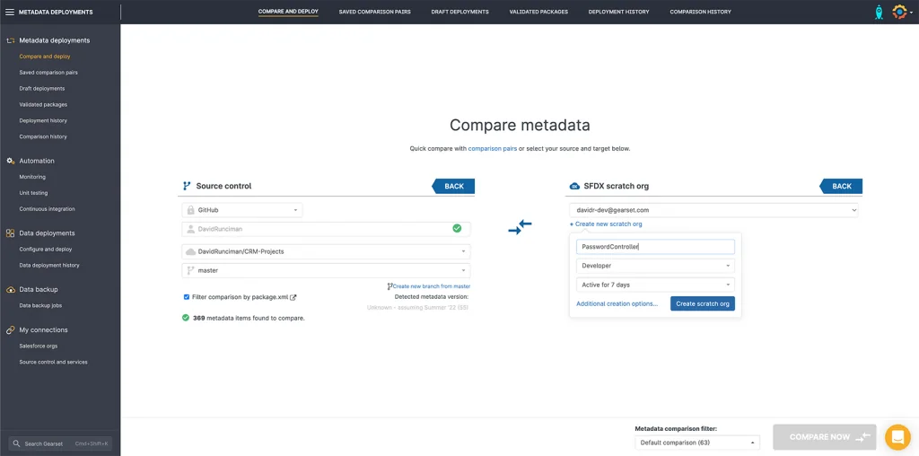Viewport: 919px width, 456px height.
Task: Open Compare and deploy in sidebar
Action: [x=45, y=57]
